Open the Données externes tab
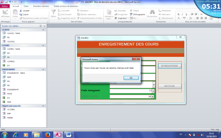Screen dimensions: 221x138 click(41, 6)
